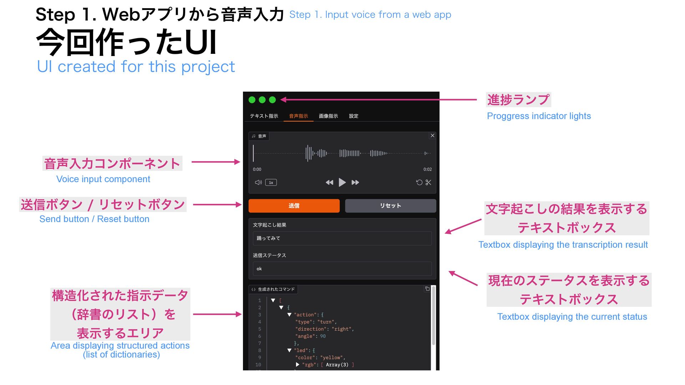
Task: Copy generated command with copy icon
Action: coord(427,289)
